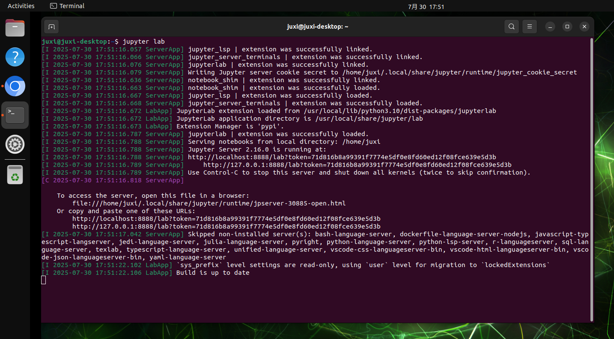Click the '[I 2025-07-30 17:51:22.106 LabApp]' timestamp
This screenshot has width=614, height=339.
pos(107,273)
